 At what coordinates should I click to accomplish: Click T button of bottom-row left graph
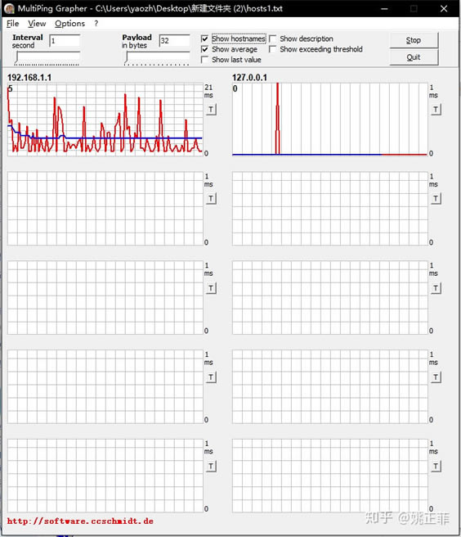click(x=211, y=467)
